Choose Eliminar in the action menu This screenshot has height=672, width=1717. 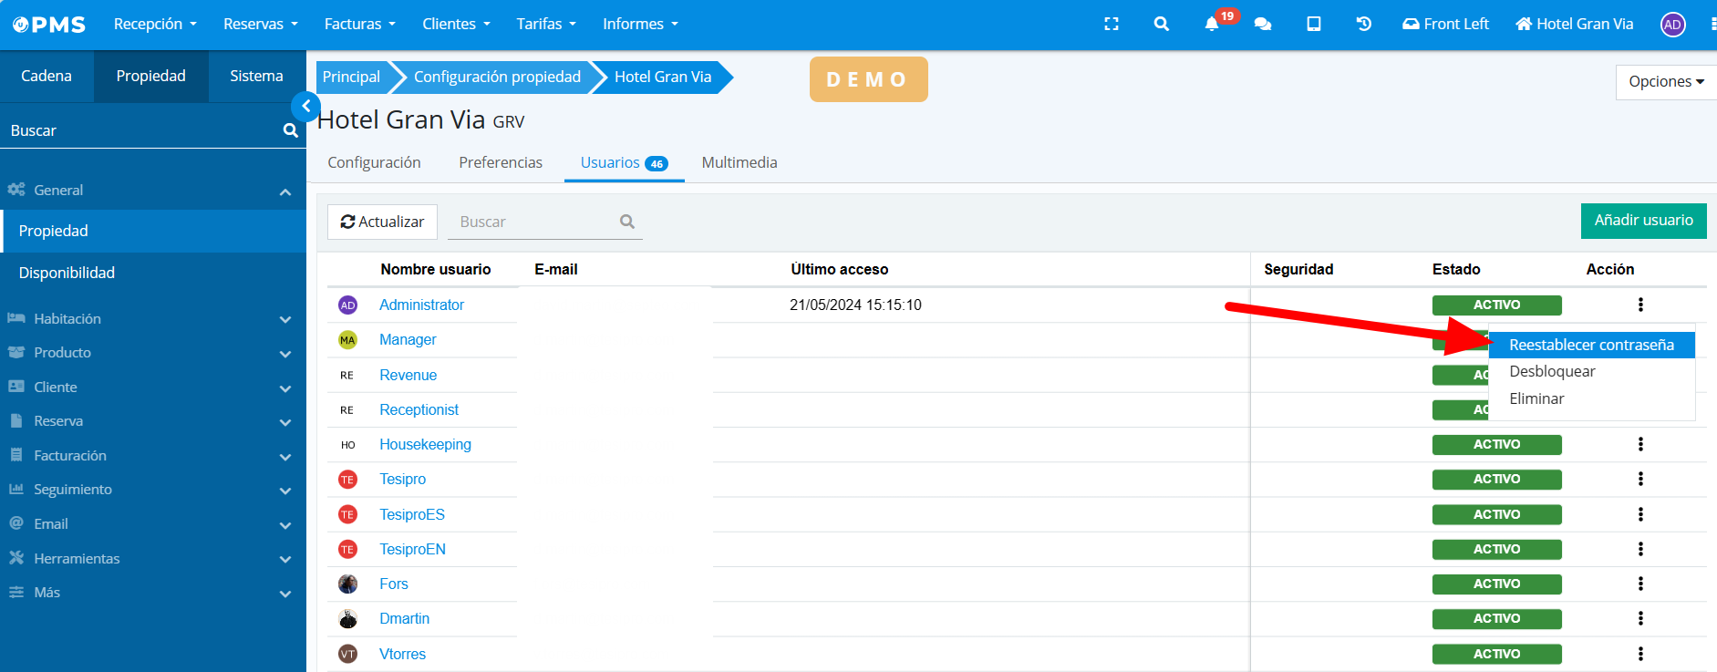(1536, 398)
